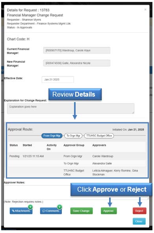Click the Save Change button

pyautogui.click(x=82, y=211)
